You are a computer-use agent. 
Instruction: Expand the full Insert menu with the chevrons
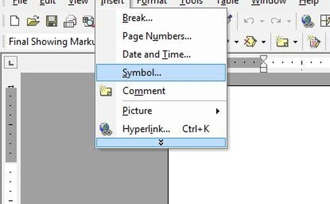(x=161, y=143)
